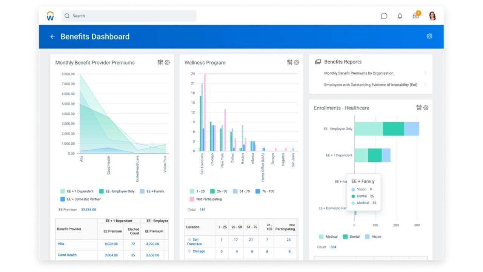This screenshot has height=272, width=483.
Task: Toggle the EE + Domestic Partner legend swatch
Action: click(x=63, y=199)
